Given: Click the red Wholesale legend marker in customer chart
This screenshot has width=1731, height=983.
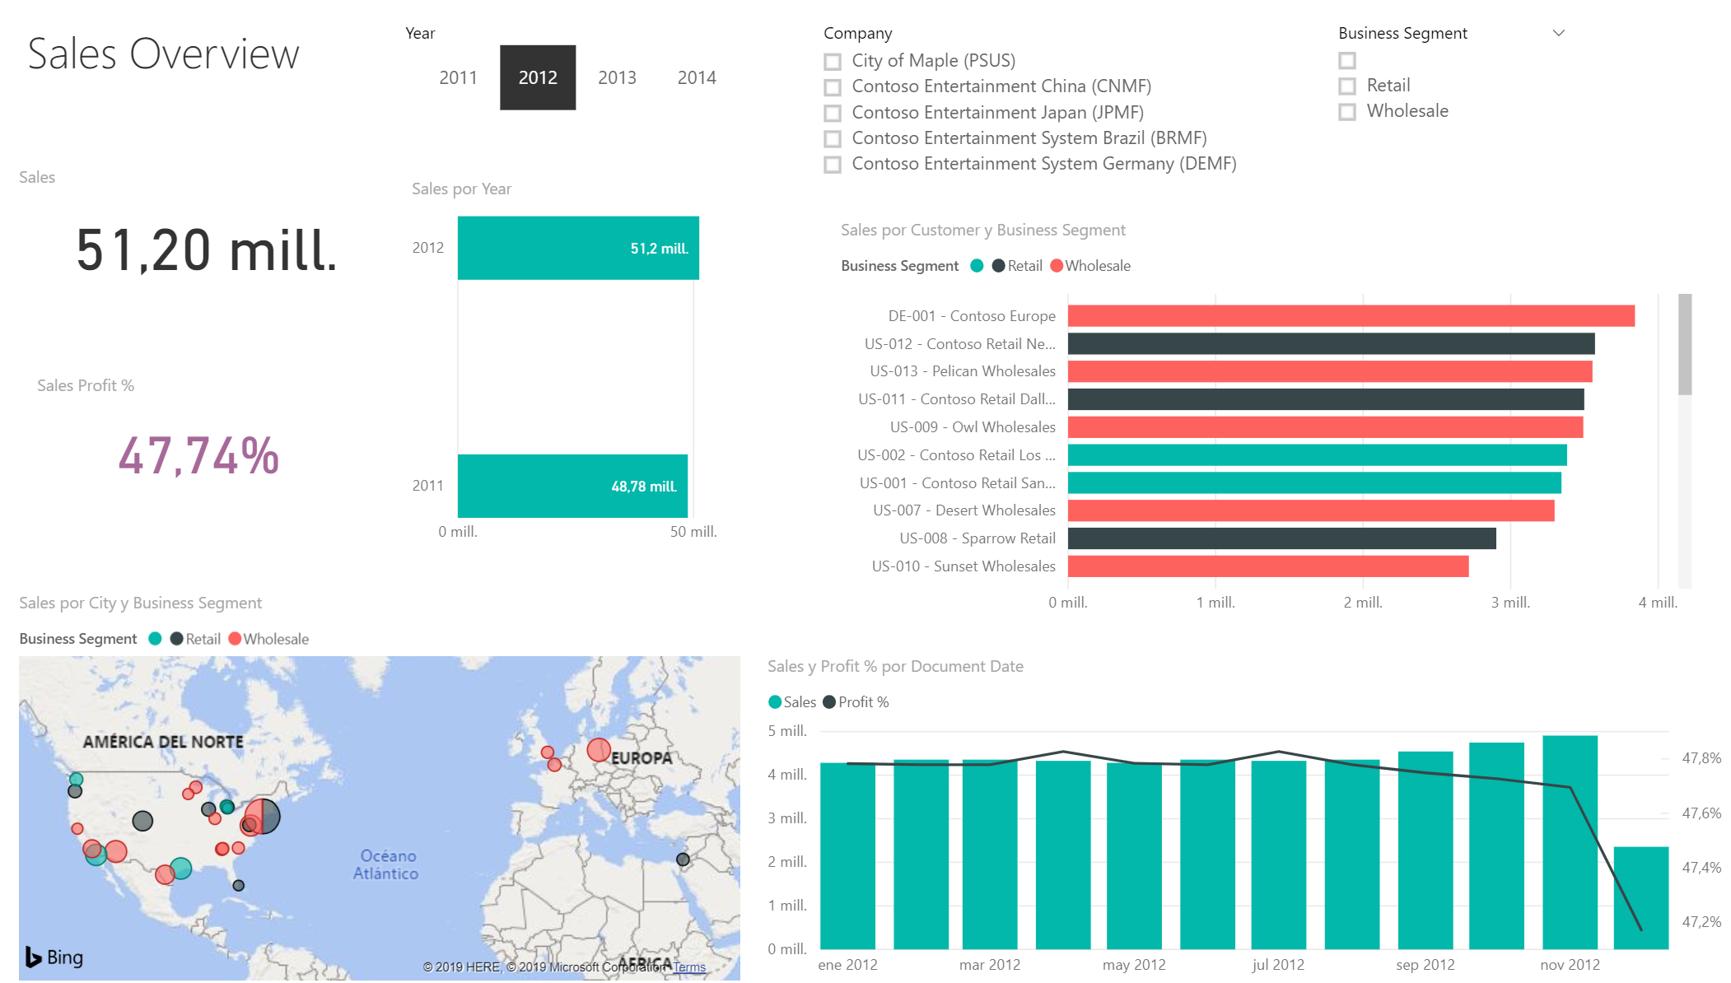Looking at the screenshot, I should 1057,266.
